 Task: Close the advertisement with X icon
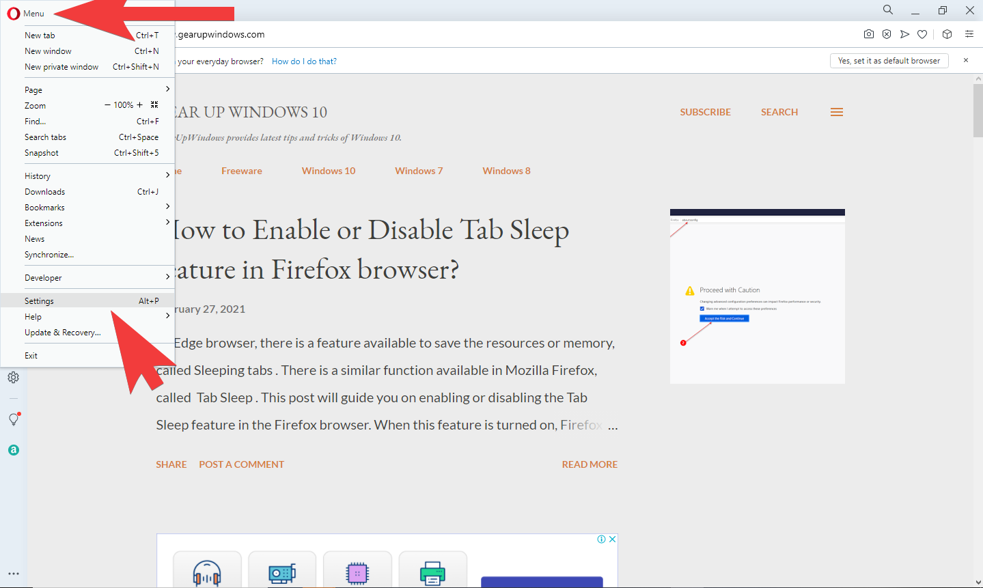[613, 539]
